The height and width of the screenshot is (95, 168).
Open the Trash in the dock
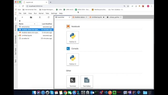(150, 93)
